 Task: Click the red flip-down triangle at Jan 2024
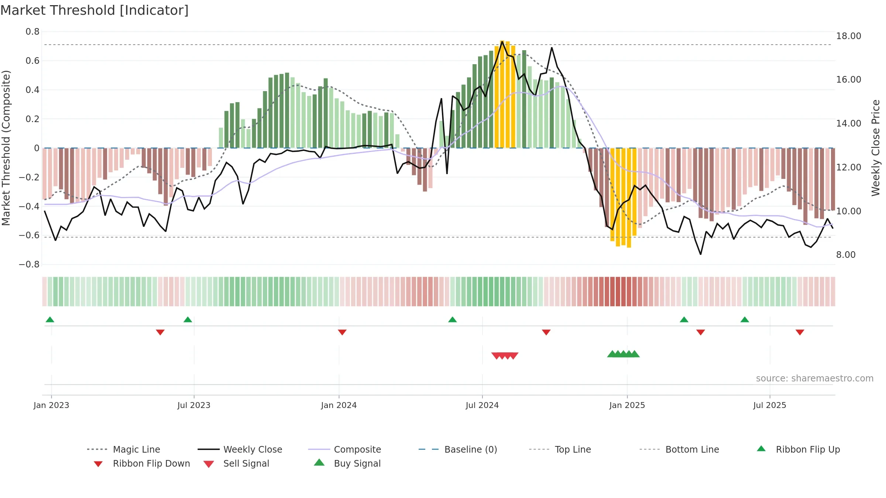(x=342, y=332)
